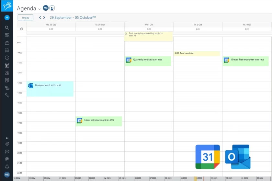Expand the Agenda view dropdown arrow
Viewport: 272px width, 181px height.
(x=39, y=9)
